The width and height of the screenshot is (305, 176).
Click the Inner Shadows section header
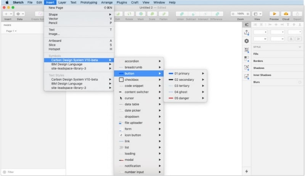[262, 75]
